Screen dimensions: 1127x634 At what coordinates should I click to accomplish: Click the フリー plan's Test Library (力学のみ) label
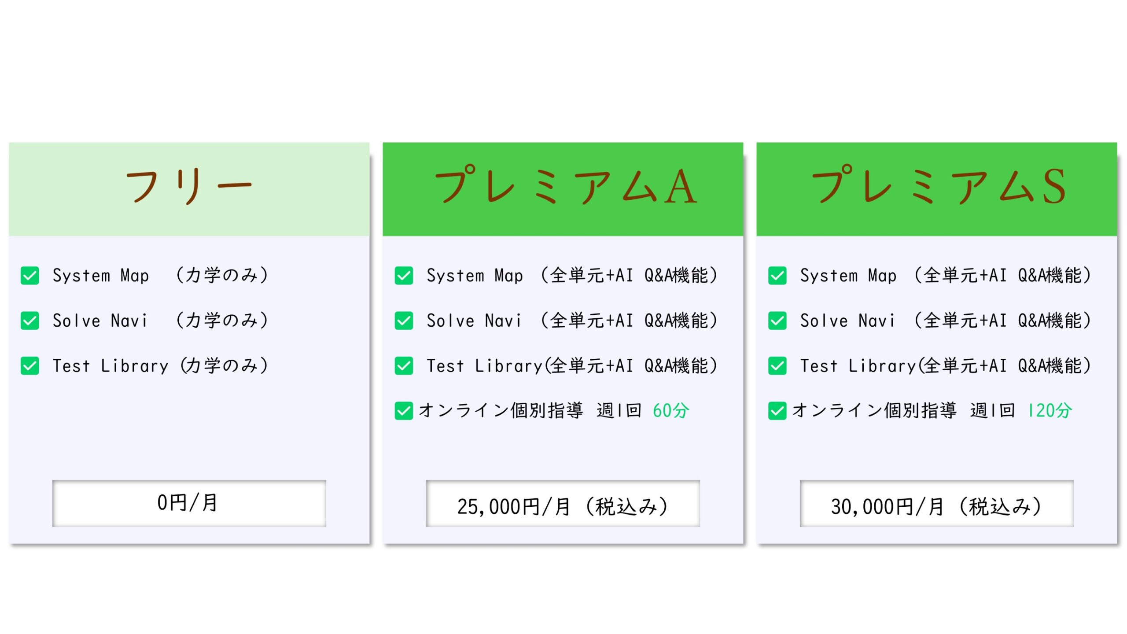160,366
